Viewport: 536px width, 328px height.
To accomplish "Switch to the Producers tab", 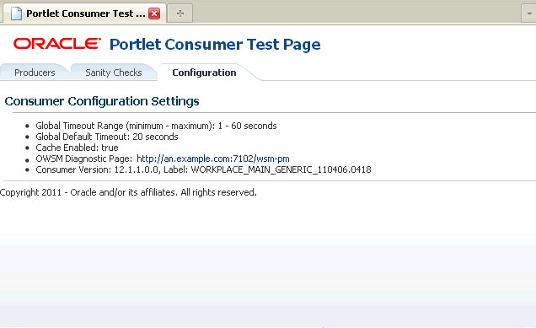I will click(x=35, y=73).
